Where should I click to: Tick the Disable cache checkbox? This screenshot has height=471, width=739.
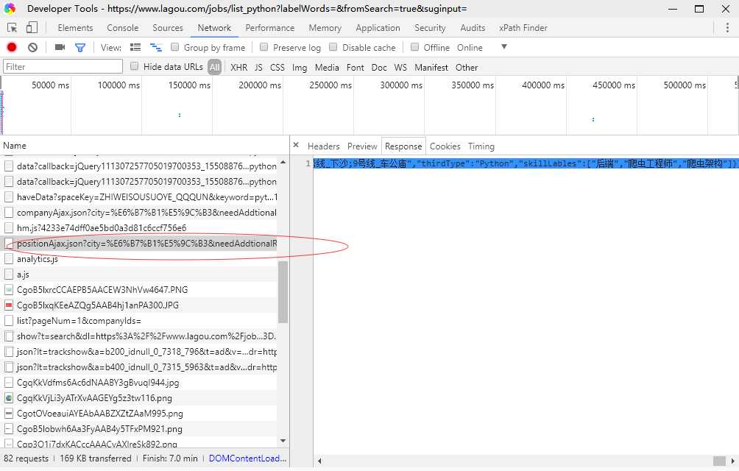coord(333,47)
